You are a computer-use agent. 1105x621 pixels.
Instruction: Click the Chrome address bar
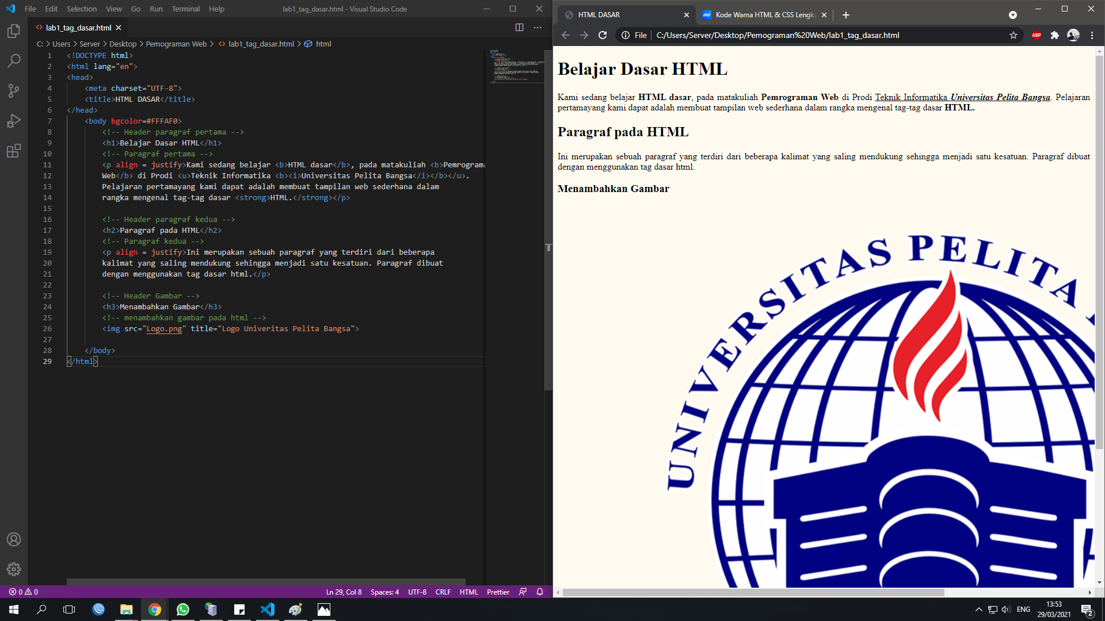[x=806, y=35]
